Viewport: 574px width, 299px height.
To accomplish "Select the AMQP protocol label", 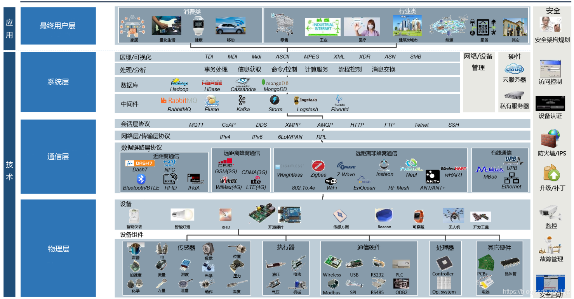I will [x=325, y=125].
